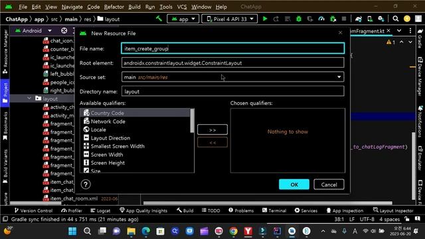Open the File menu
Viewport: 425px width, 239px height.
tap(23, 7)
